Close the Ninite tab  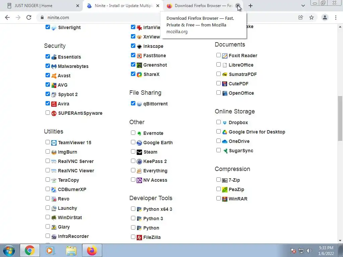(x=158, y=6)
